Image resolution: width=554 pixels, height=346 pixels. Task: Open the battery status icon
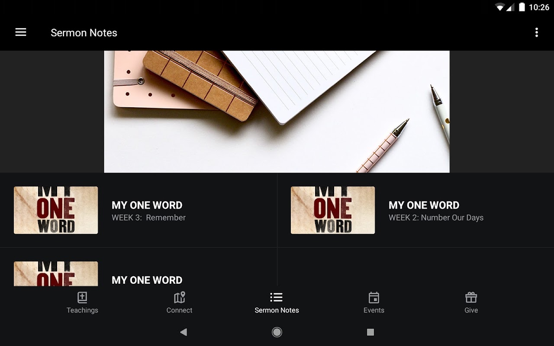coord(522,7)
